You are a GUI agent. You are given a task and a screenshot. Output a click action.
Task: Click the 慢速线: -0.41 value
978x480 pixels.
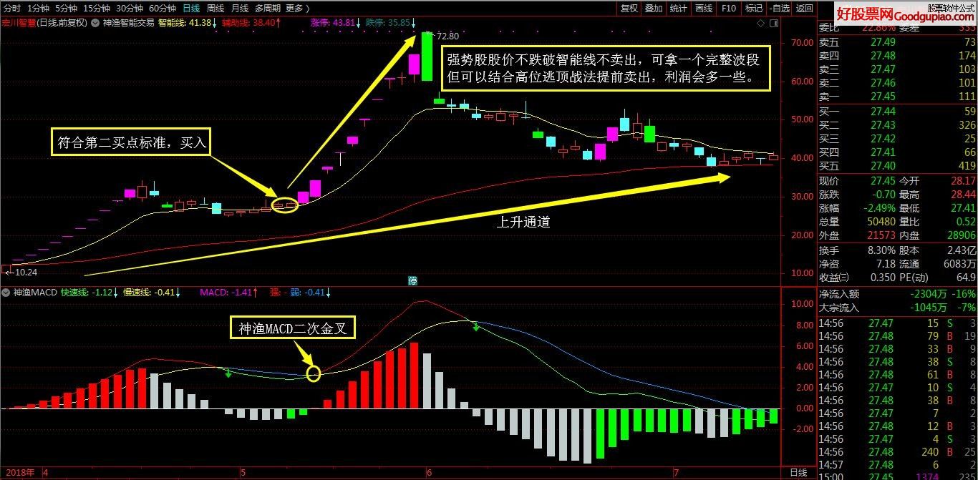152,292
